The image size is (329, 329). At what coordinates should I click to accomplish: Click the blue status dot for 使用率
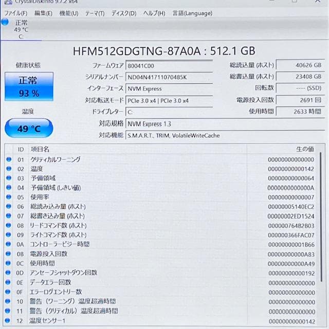[8, 197]
